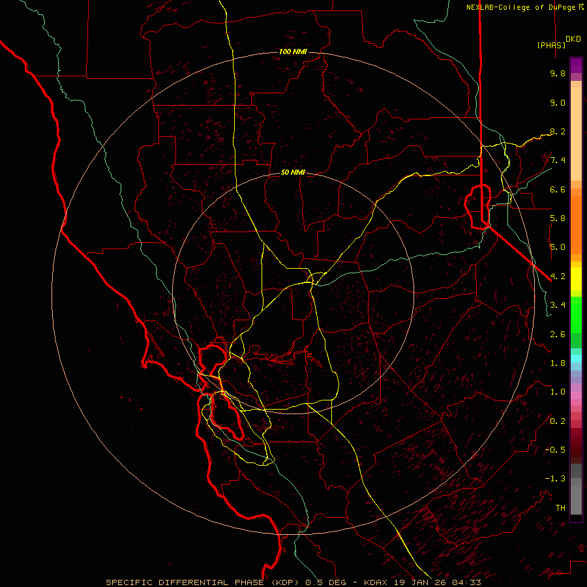Screen dimensions: 587x587
Task: Pick the cyan 1.8 color bar segment
Action: pos(576,359)
